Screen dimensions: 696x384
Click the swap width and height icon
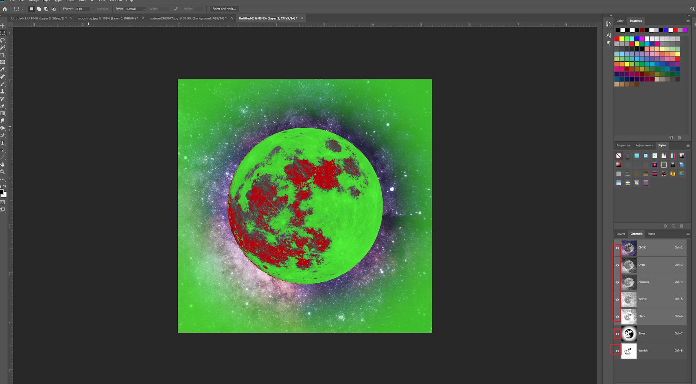(176, 9)
